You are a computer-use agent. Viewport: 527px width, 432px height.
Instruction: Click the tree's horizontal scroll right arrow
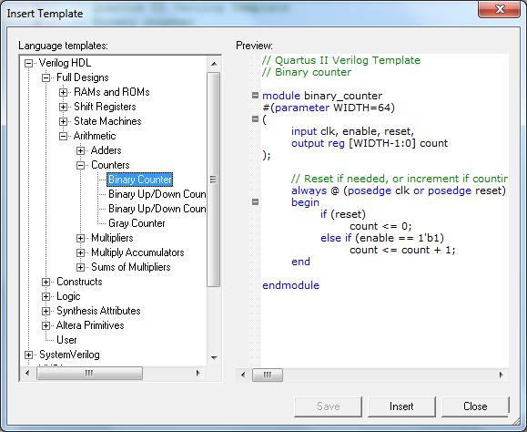pyautogui.click(x=198, y=373)
